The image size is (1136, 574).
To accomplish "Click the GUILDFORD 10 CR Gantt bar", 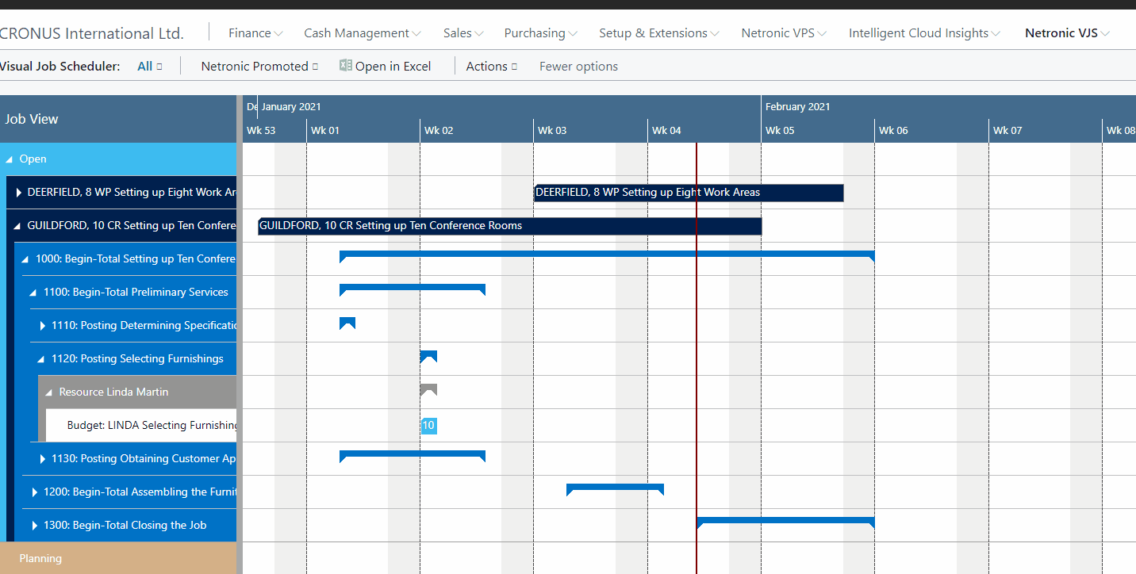I will pos(508,226).
